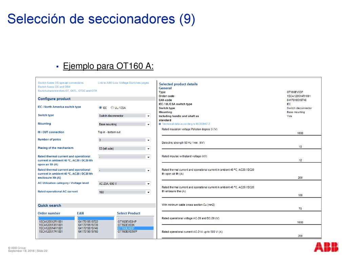Click the Rated insulation voltage value 1000
Image resolution: width=347 pixels, height=260 pixels.
click(x=300, y=133)
